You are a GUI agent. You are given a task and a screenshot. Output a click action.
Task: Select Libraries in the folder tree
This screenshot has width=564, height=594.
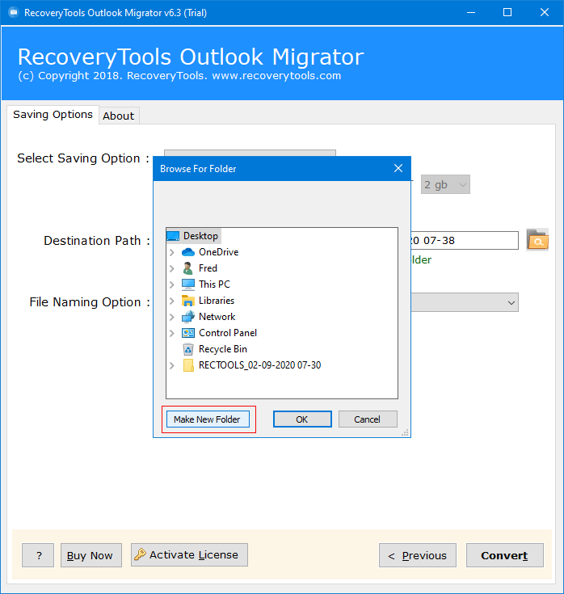point(217,301)
